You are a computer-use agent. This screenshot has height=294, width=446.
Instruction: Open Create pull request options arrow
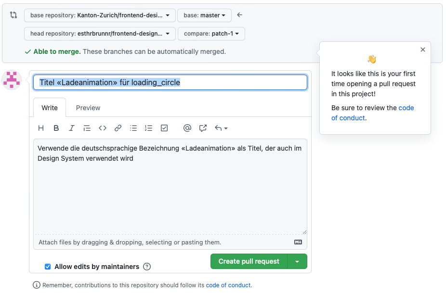297,261
